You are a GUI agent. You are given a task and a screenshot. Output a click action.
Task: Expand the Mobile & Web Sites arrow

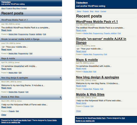(60, 97)
